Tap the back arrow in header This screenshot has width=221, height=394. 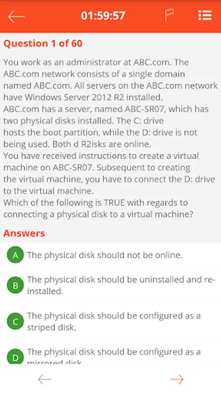coord(16,17)
